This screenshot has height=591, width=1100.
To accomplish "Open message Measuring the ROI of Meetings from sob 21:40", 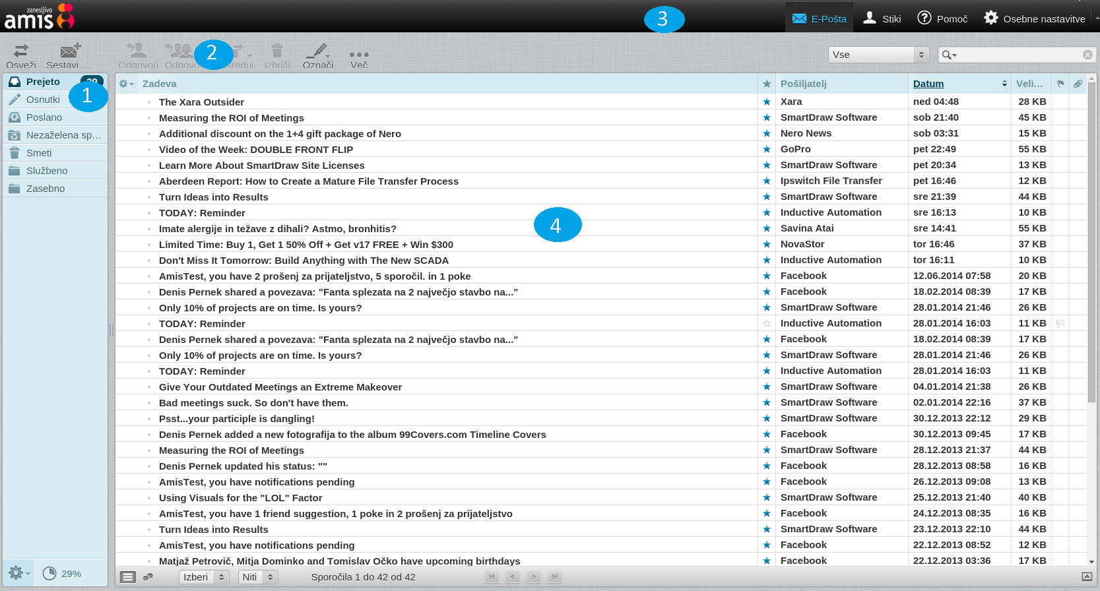I will 232,118.
